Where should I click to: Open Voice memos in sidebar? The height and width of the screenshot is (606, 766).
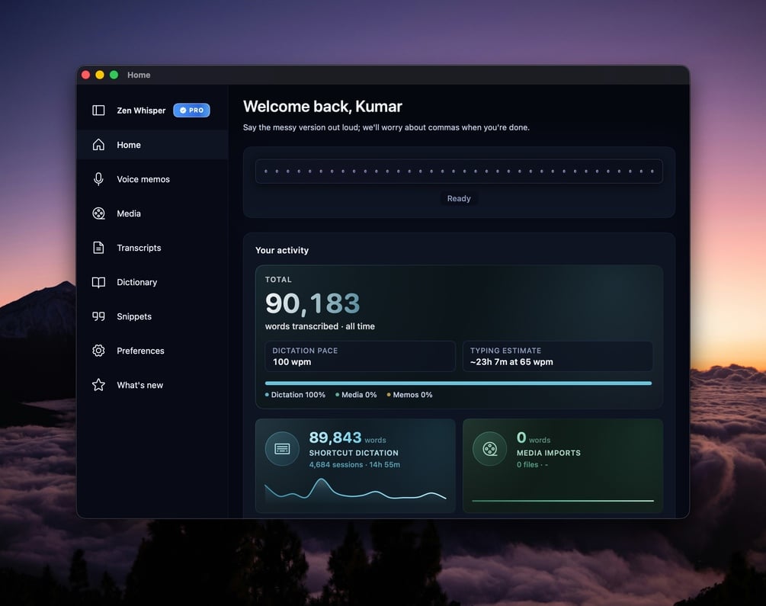pos(143,179)
